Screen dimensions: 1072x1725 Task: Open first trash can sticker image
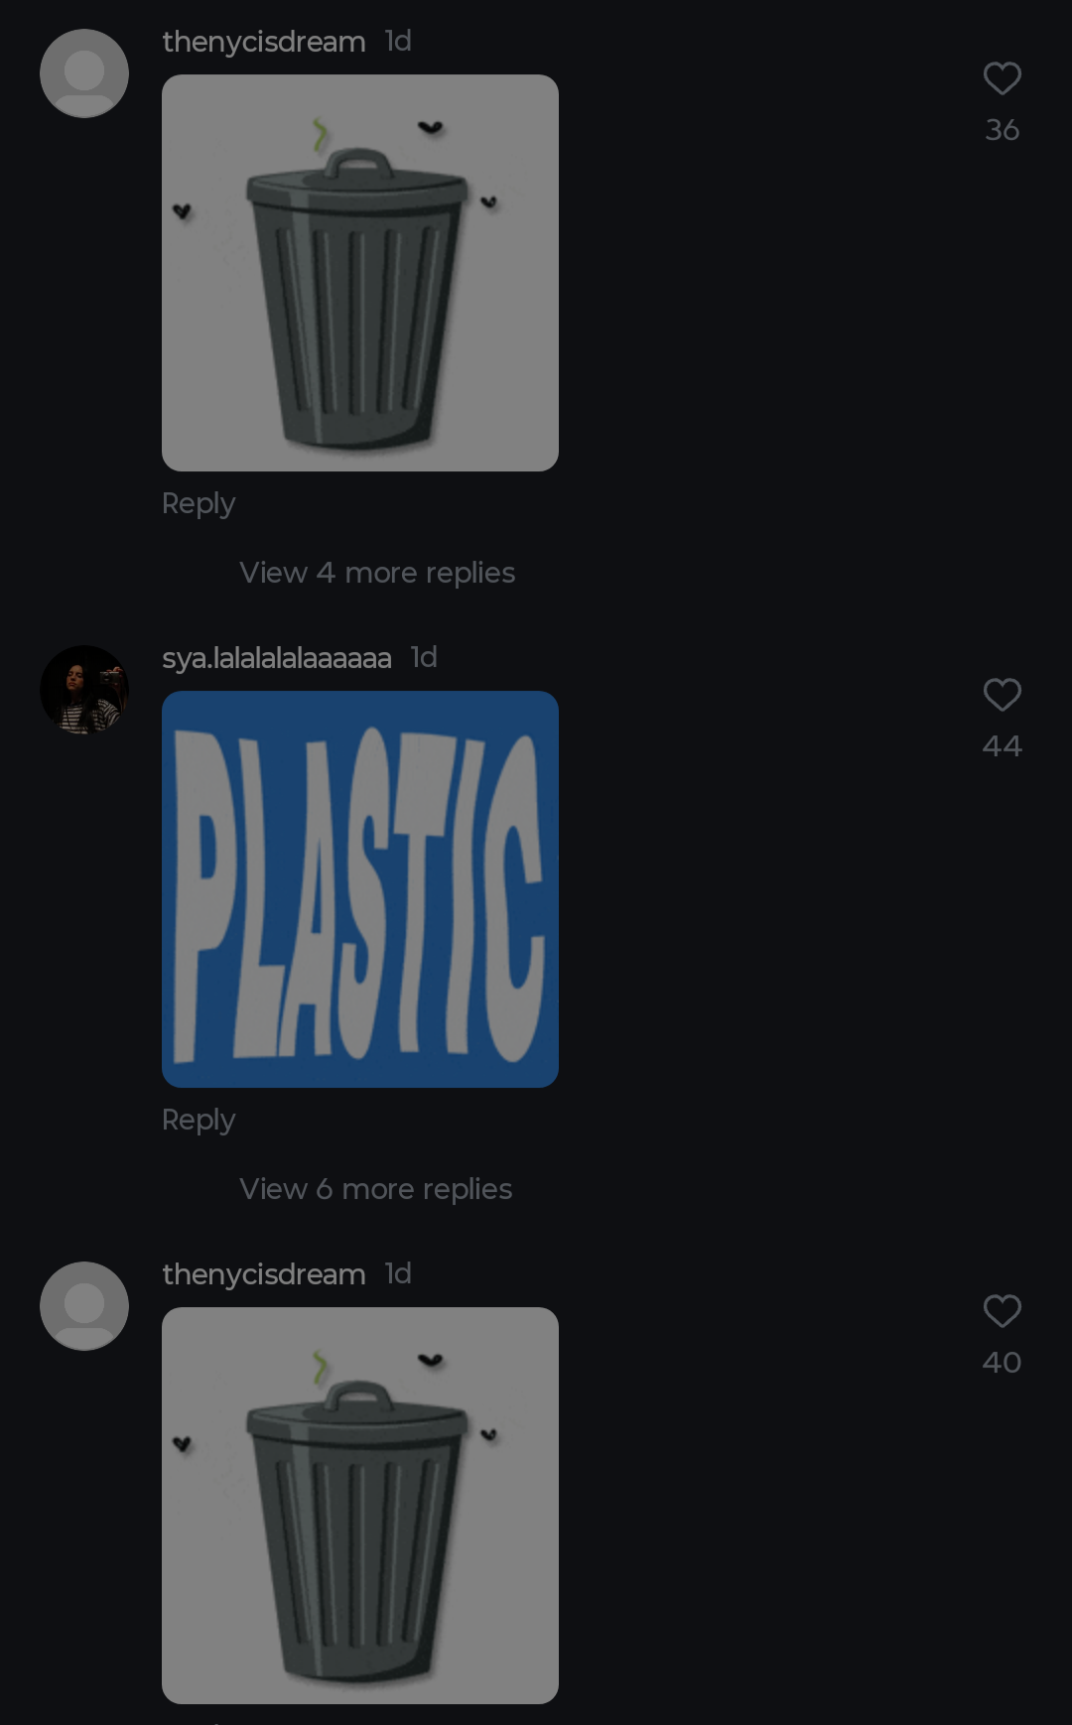(x=360, y=273)
